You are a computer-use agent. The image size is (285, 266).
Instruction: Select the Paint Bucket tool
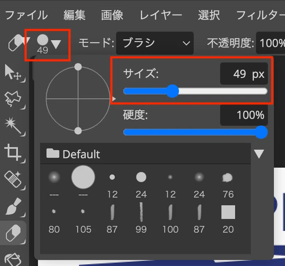click(13, 259)
